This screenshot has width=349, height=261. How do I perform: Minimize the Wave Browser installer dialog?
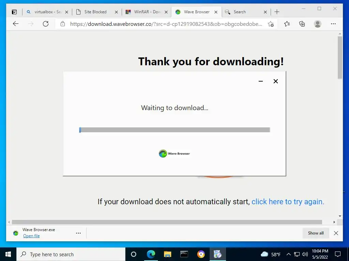[261, 81]
